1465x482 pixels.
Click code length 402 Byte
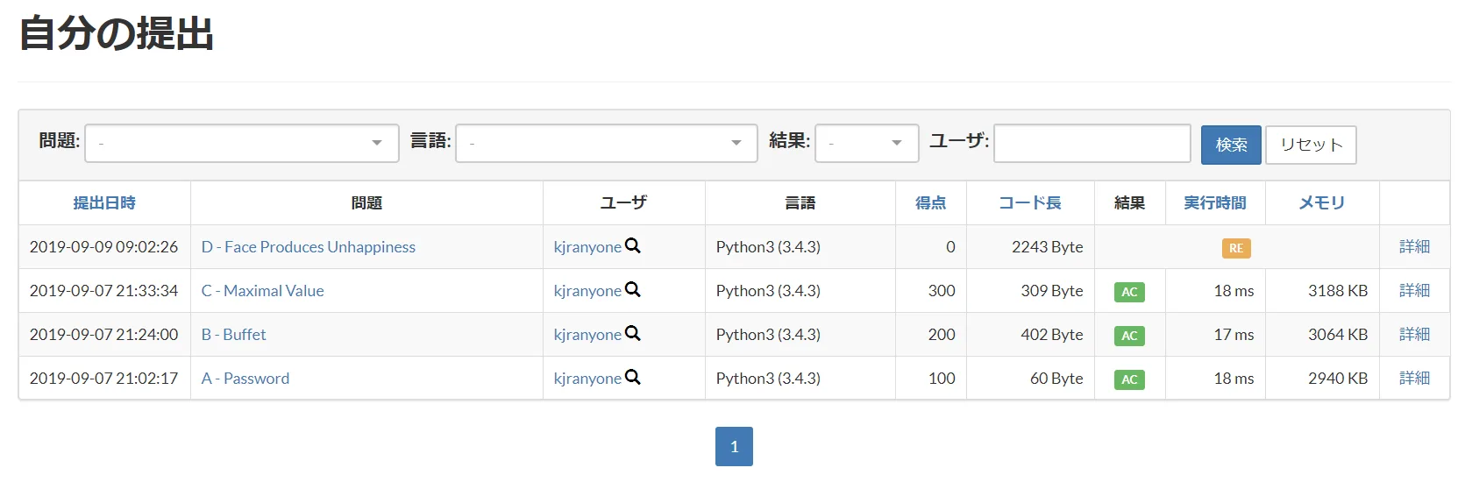click(x=1052, y=335)
